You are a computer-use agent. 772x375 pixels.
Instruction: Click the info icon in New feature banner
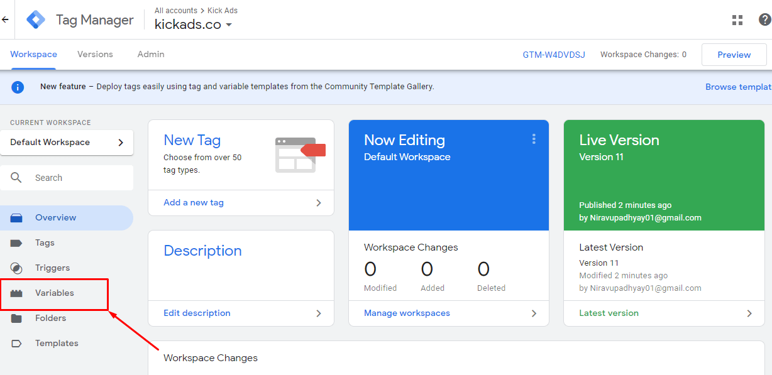(x=18, y=87)
